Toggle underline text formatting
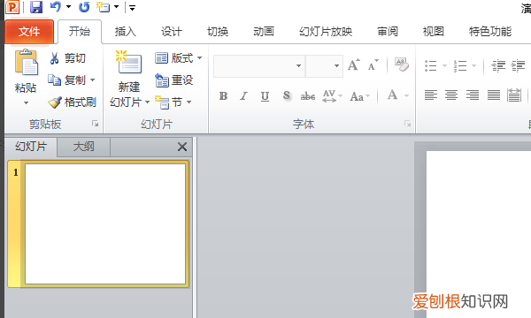This screenshot has height=318, width=531. click(x=265, y=96)
